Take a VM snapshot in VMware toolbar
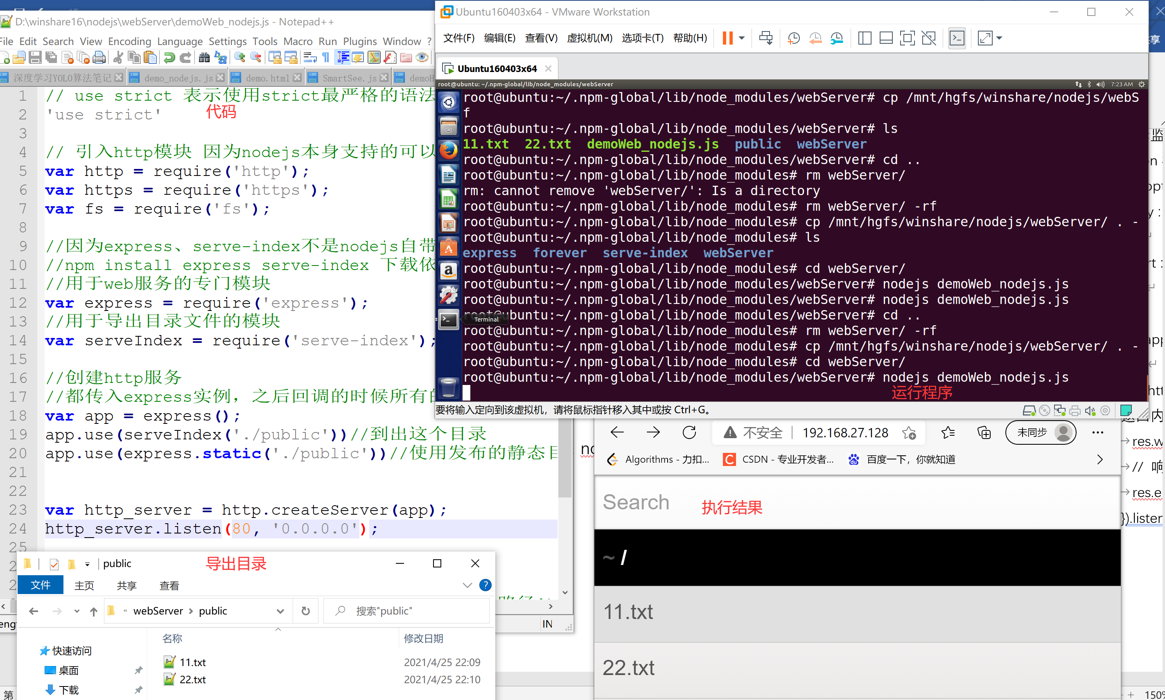 (794, 38)
